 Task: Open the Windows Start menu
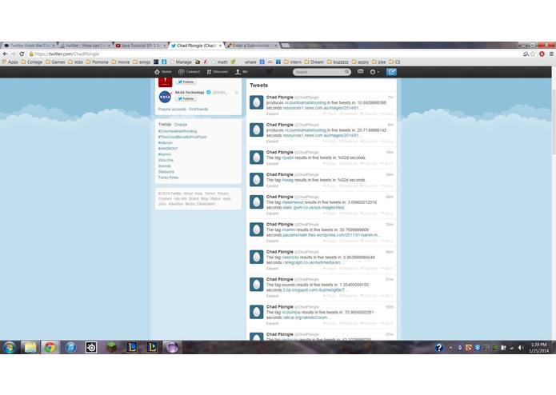point(10,348)
